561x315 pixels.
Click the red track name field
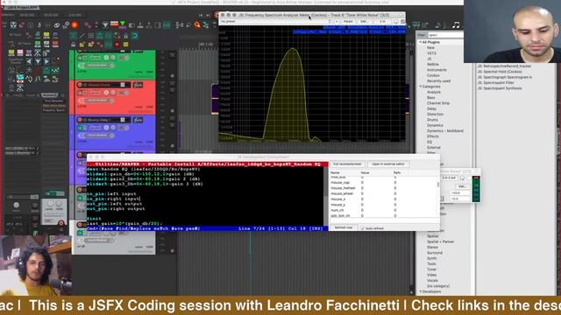click(x=103, y=85)
